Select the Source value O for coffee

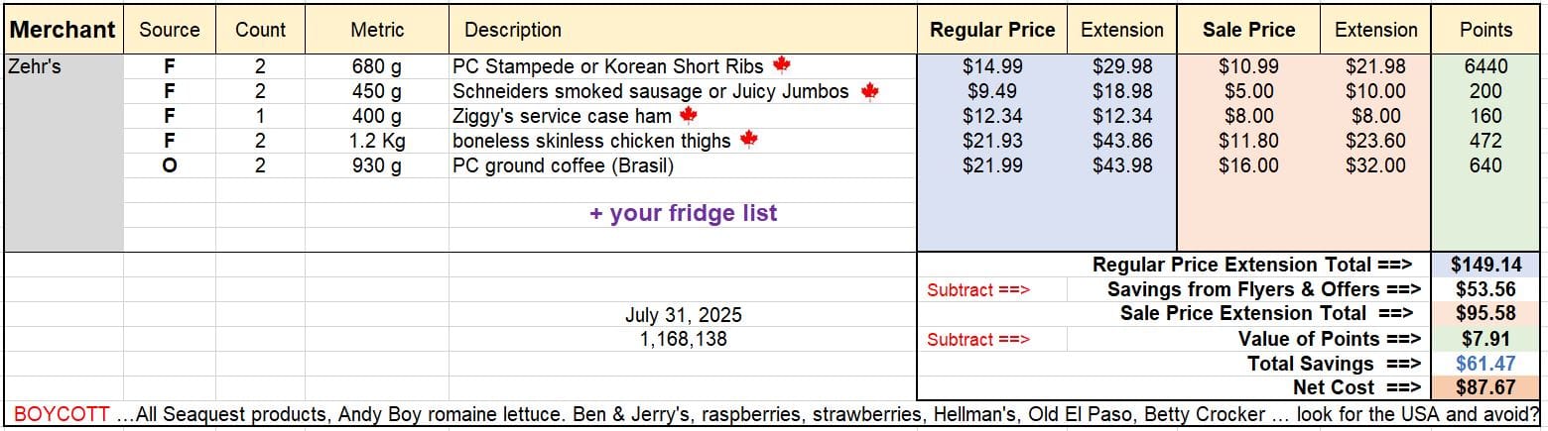[170, 165]
